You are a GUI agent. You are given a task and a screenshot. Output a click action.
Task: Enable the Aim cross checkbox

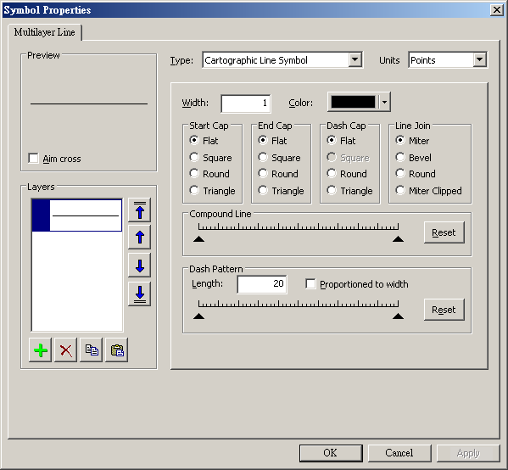[33, 159]
